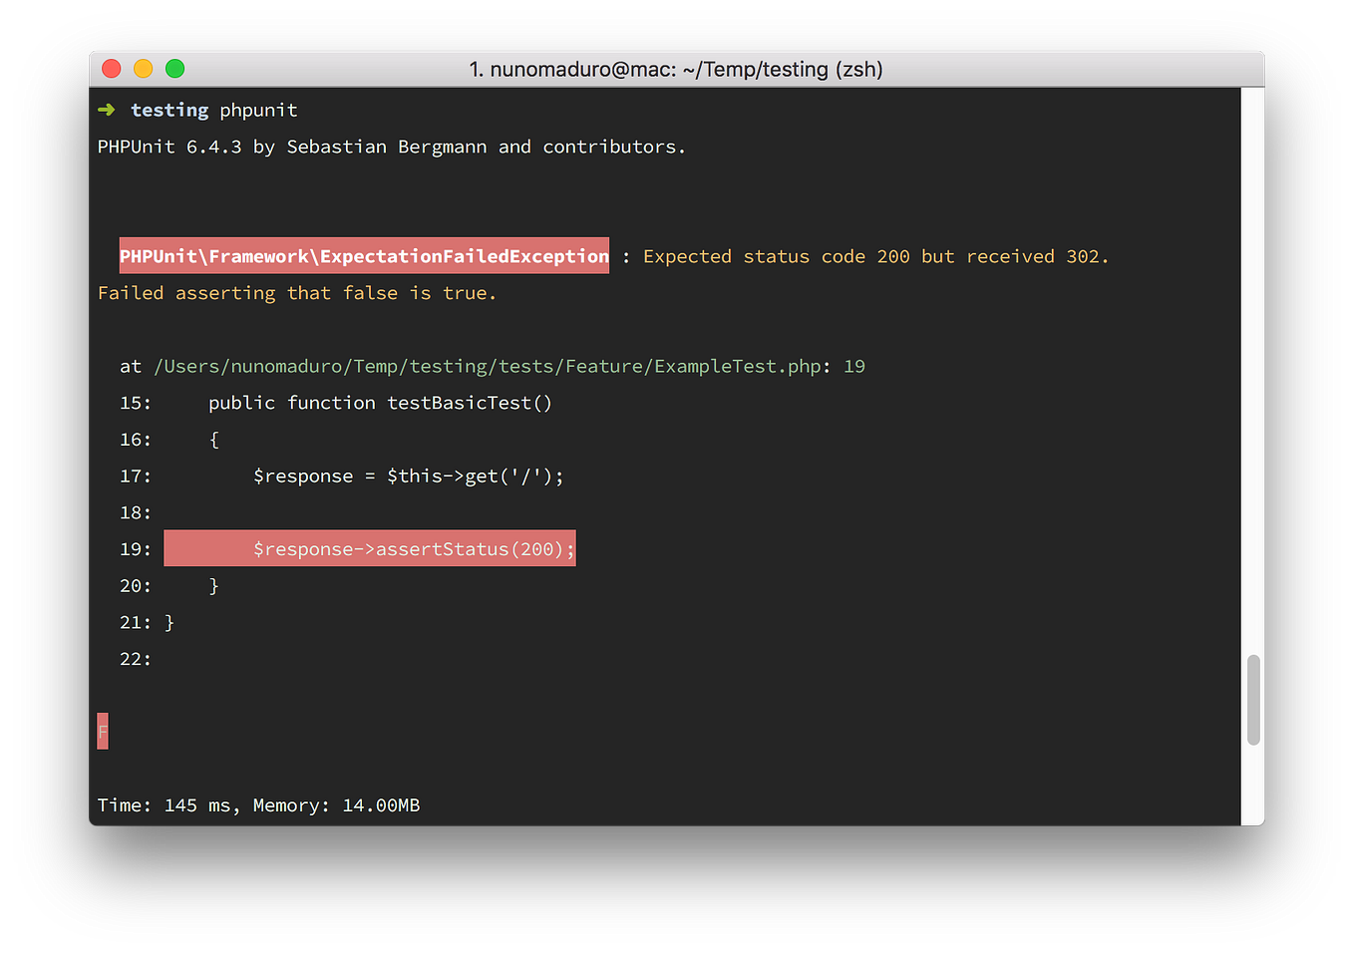Click the red close button
1354x953 pixels.
tap(111, 69)
